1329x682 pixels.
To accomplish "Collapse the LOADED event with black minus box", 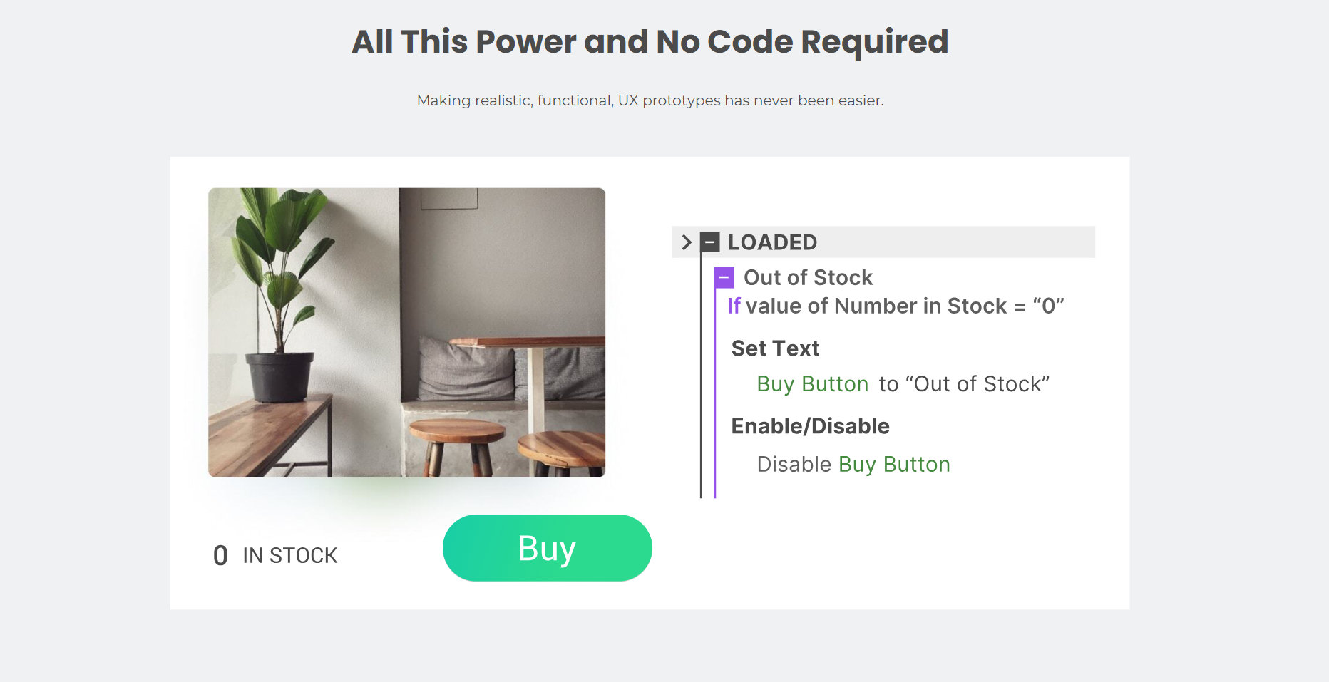I will coord(709,242).
